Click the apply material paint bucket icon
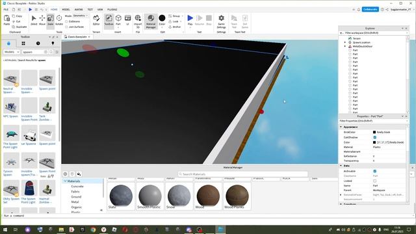 click(x=79, y=174)
